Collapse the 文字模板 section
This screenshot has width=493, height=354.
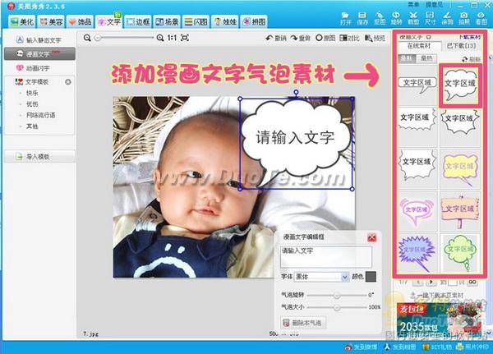point(67,82)
